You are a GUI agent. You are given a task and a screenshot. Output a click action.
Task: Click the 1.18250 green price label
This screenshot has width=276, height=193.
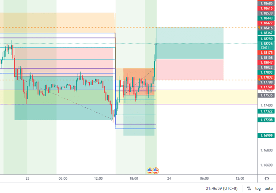pyautogui.click(x=266, y=39)
